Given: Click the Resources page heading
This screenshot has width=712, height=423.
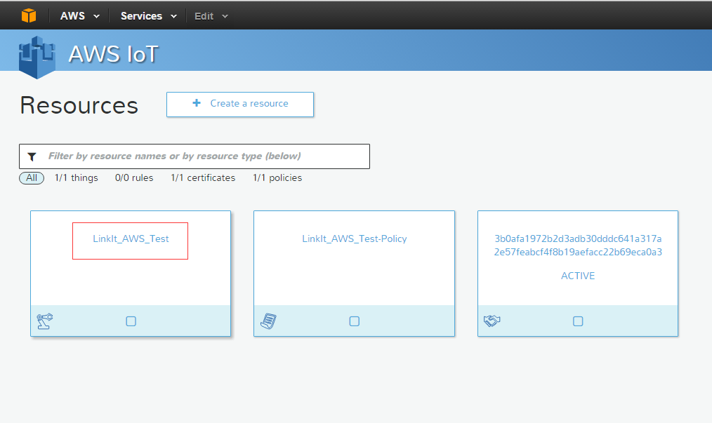Looking at the screenshot, I should [x=79, y=105].
